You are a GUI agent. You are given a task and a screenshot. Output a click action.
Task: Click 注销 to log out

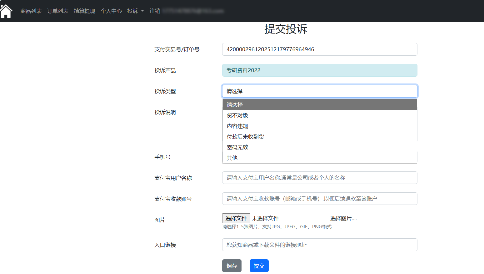pyautogui.click(x=155, y=11)
